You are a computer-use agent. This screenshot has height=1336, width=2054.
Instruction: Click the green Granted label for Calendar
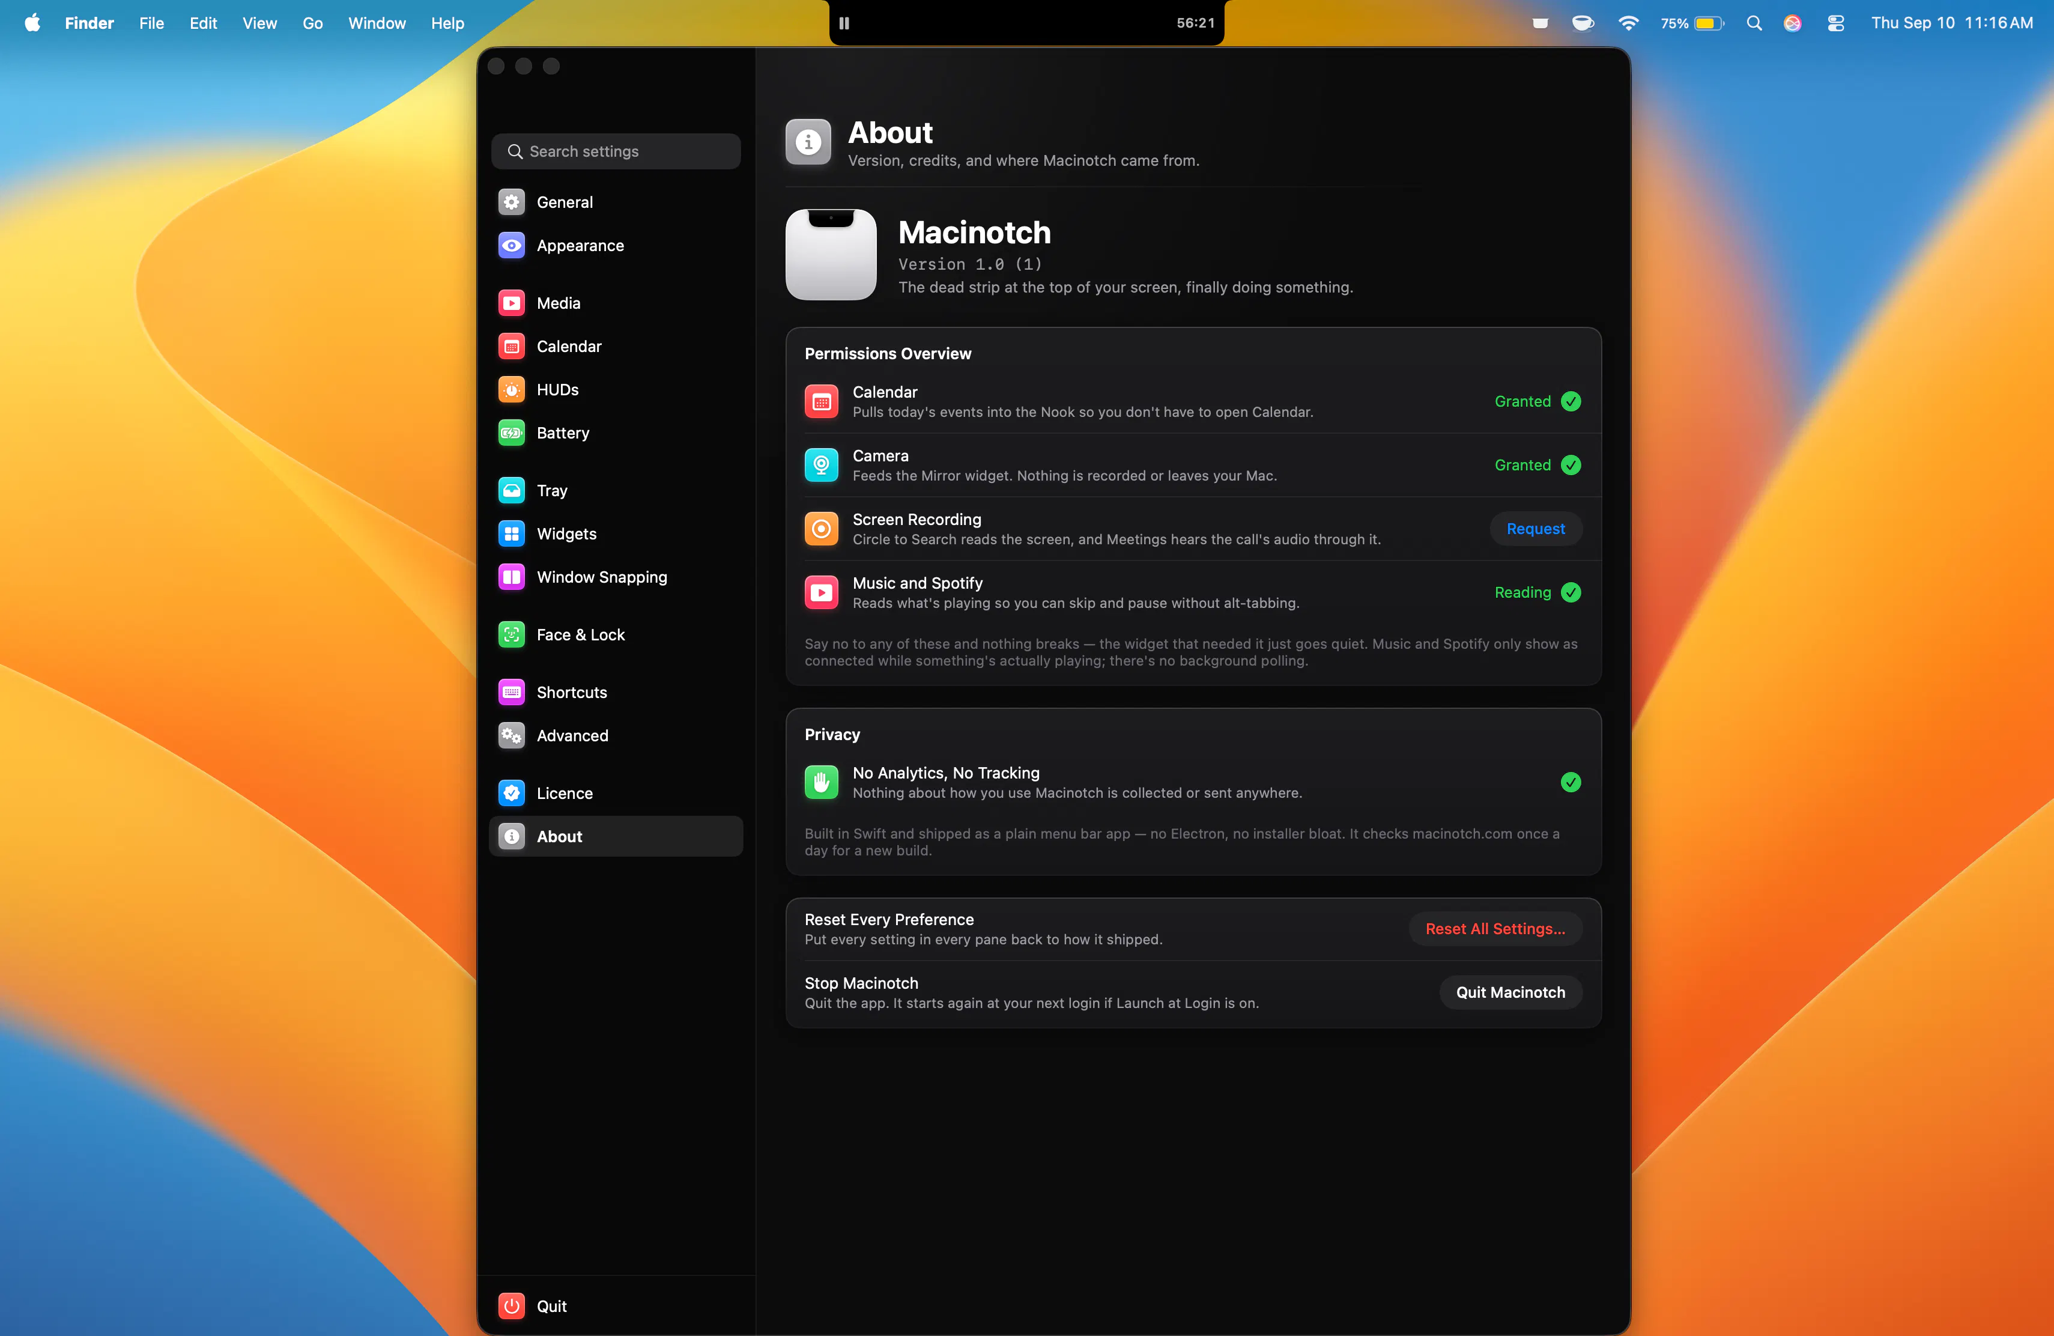click(x=1522, y=401)
